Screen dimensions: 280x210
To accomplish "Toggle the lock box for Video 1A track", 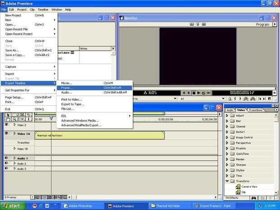I will (x=11, y=133).
